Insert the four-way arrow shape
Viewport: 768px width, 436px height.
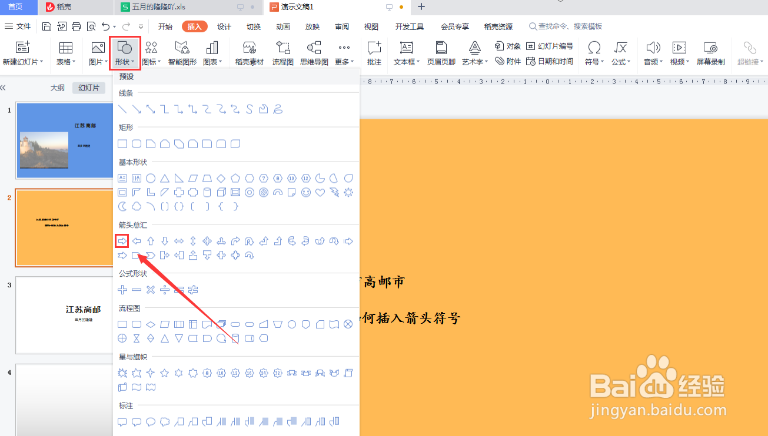click(x=207, y=241)
